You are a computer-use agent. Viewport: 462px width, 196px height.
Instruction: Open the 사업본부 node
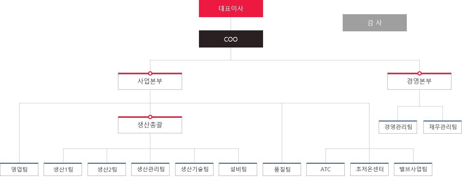point(150,81)
